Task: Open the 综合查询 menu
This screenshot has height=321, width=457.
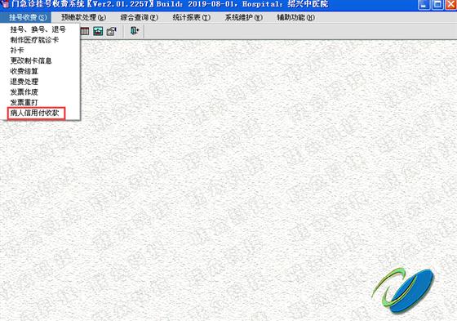Action: pyautogui.click(x=140, y=17)
